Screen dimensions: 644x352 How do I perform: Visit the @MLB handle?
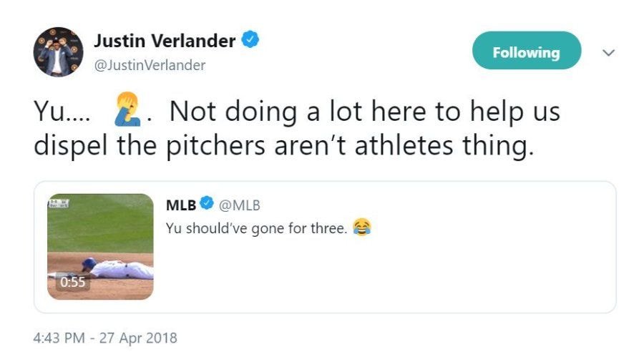click(x=240, y=205)
